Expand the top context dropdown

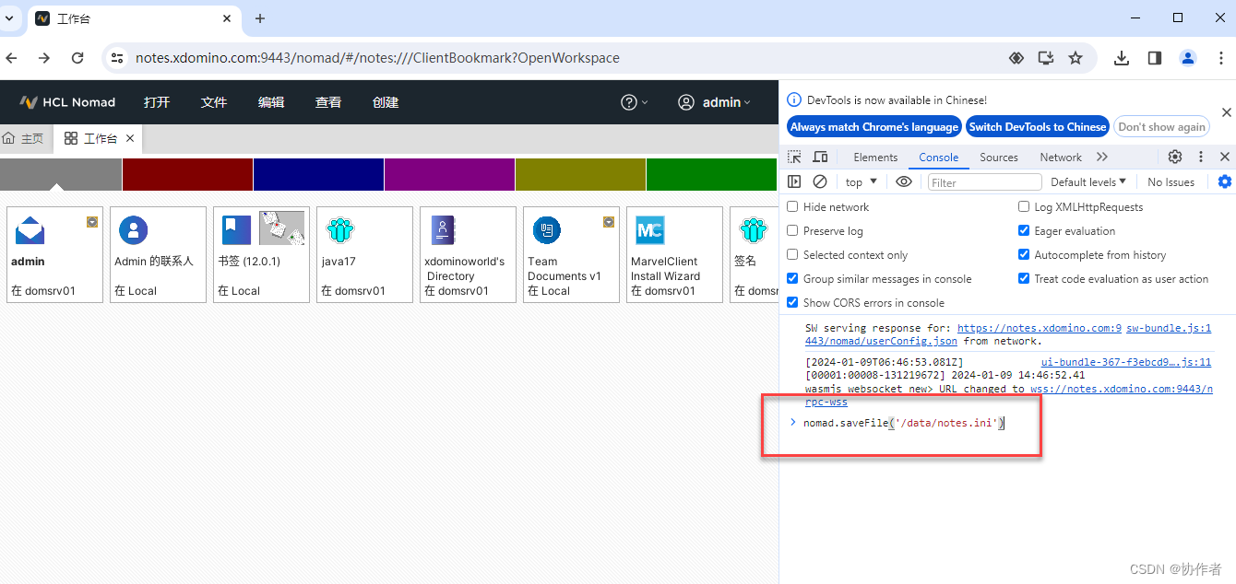click(862, 181)
